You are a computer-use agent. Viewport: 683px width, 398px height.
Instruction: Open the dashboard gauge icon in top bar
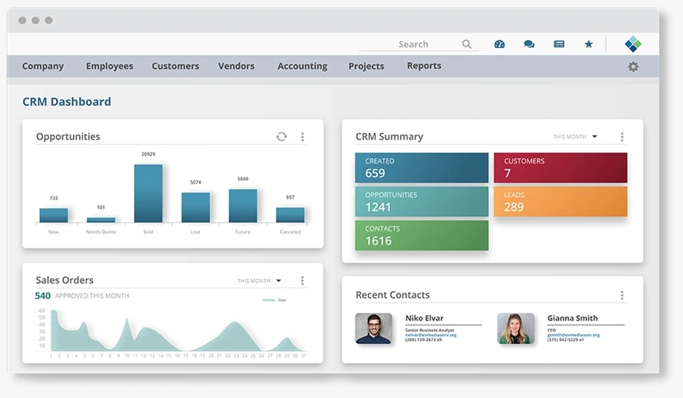499,44
